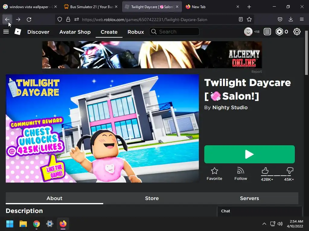Switch to windows vista wallpaper tab
309x231 pixels.
(30, 7)
